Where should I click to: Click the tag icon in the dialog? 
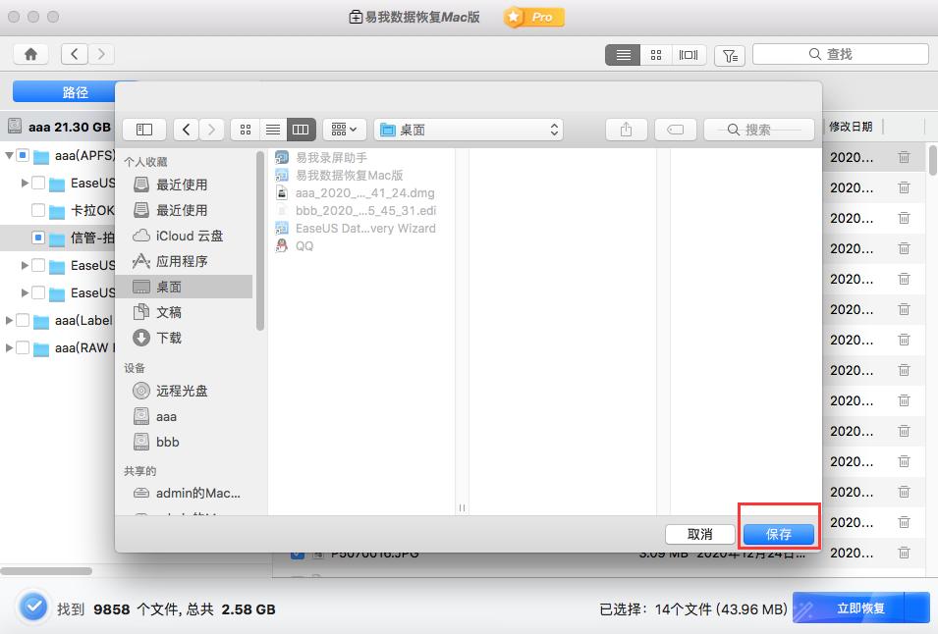tap(675, 130)
